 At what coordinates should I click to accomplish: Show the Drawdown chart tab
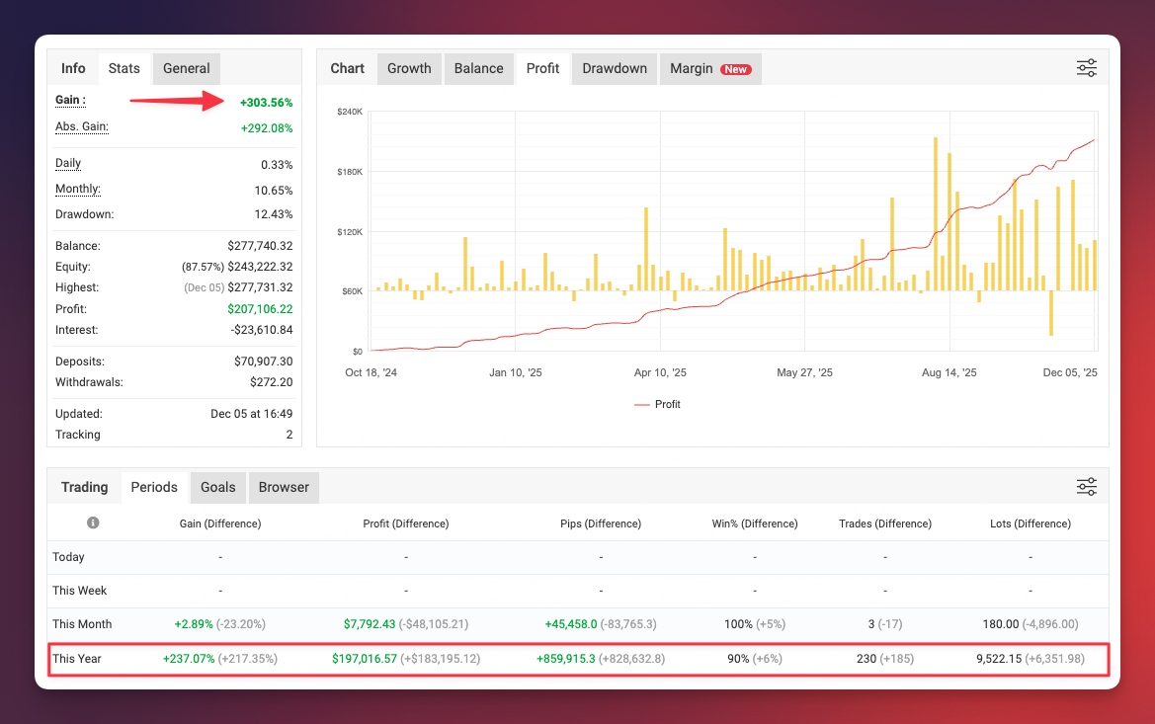(615, 68)
